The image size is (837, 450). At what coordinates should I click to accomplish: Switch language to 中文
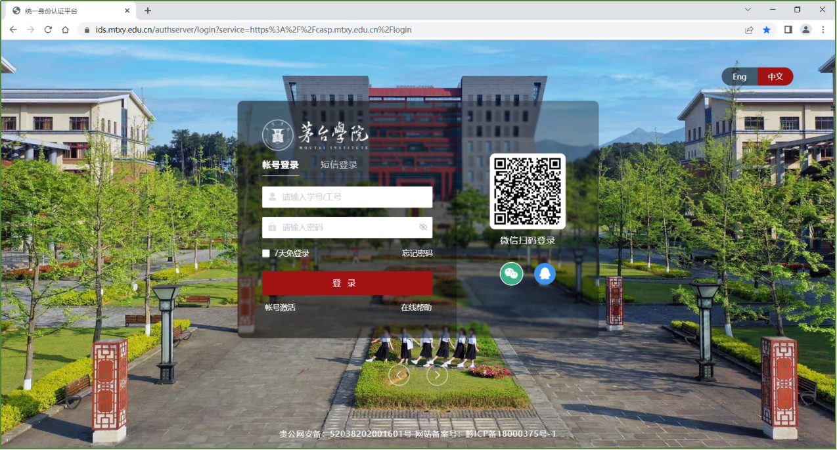(775, 77)
